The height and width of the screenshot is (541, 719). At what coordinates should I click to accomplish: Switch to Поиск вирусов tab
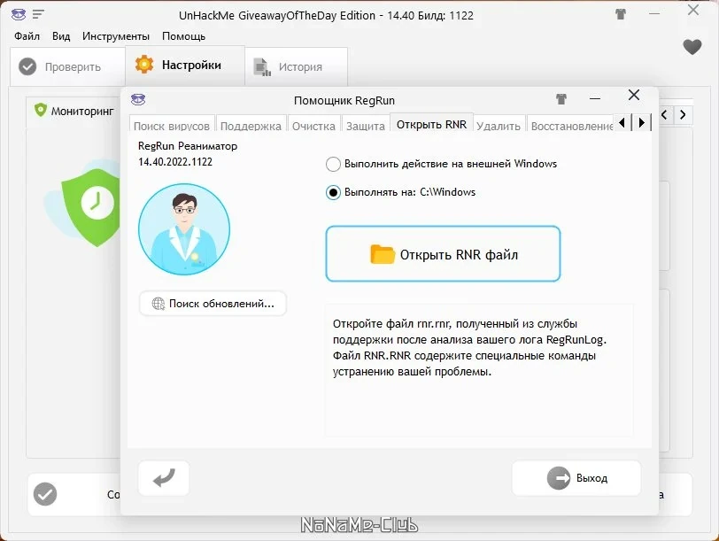[x=172, y=126]
